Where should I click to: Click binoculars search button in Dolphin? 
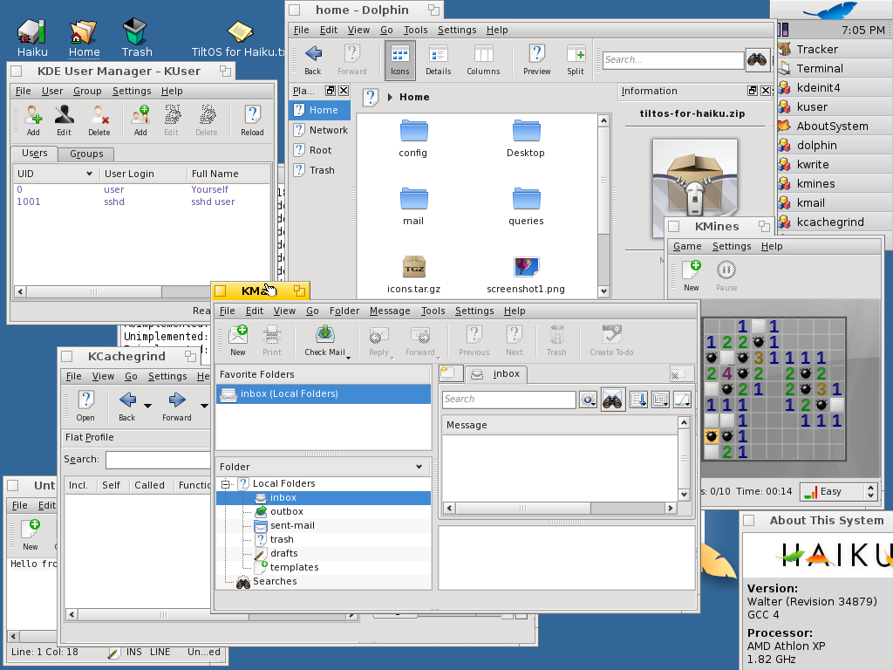[x=758, y=59]
